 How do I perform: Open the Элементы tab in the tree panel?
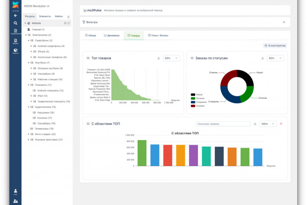(x=45, y=16)
